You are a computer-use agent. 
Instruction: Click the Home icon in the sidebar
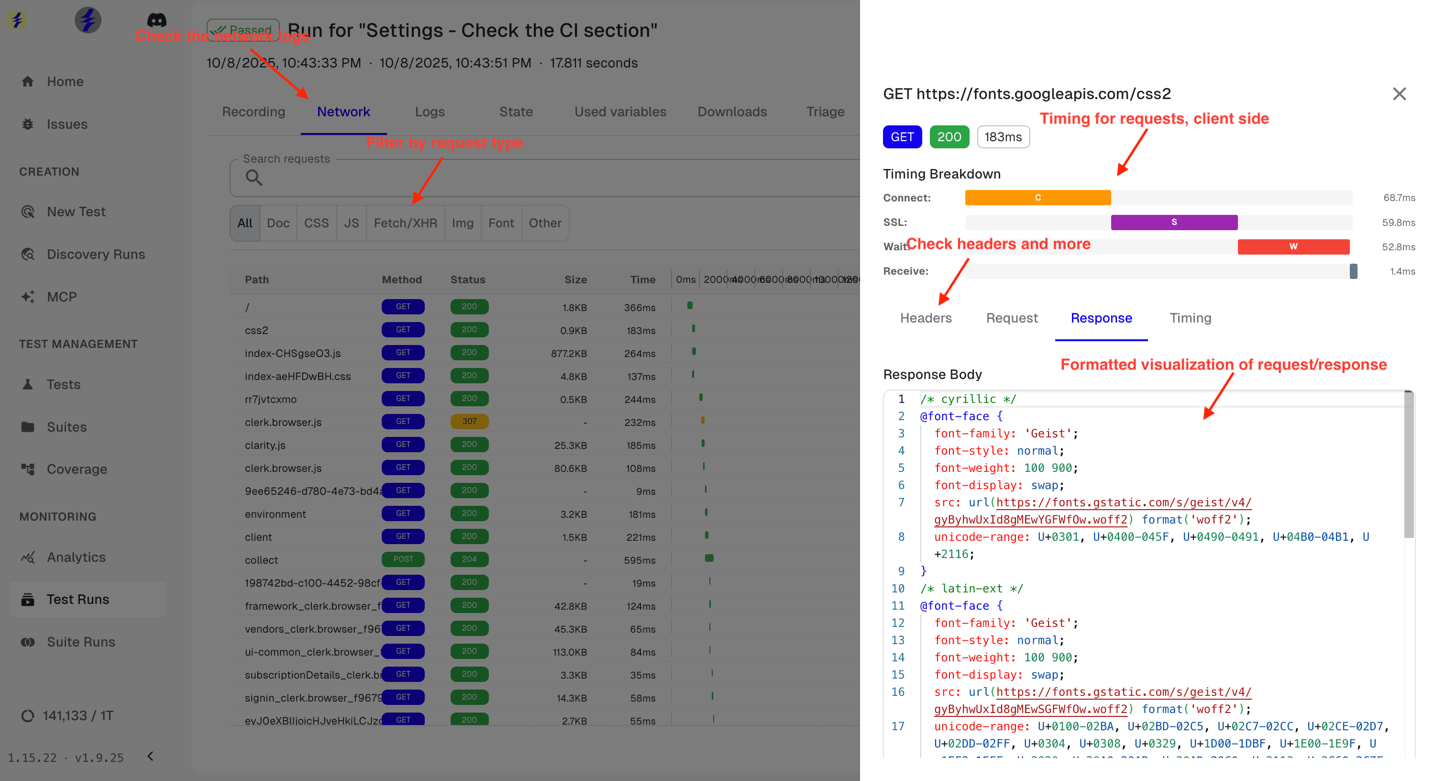click(x=28, y=81)
